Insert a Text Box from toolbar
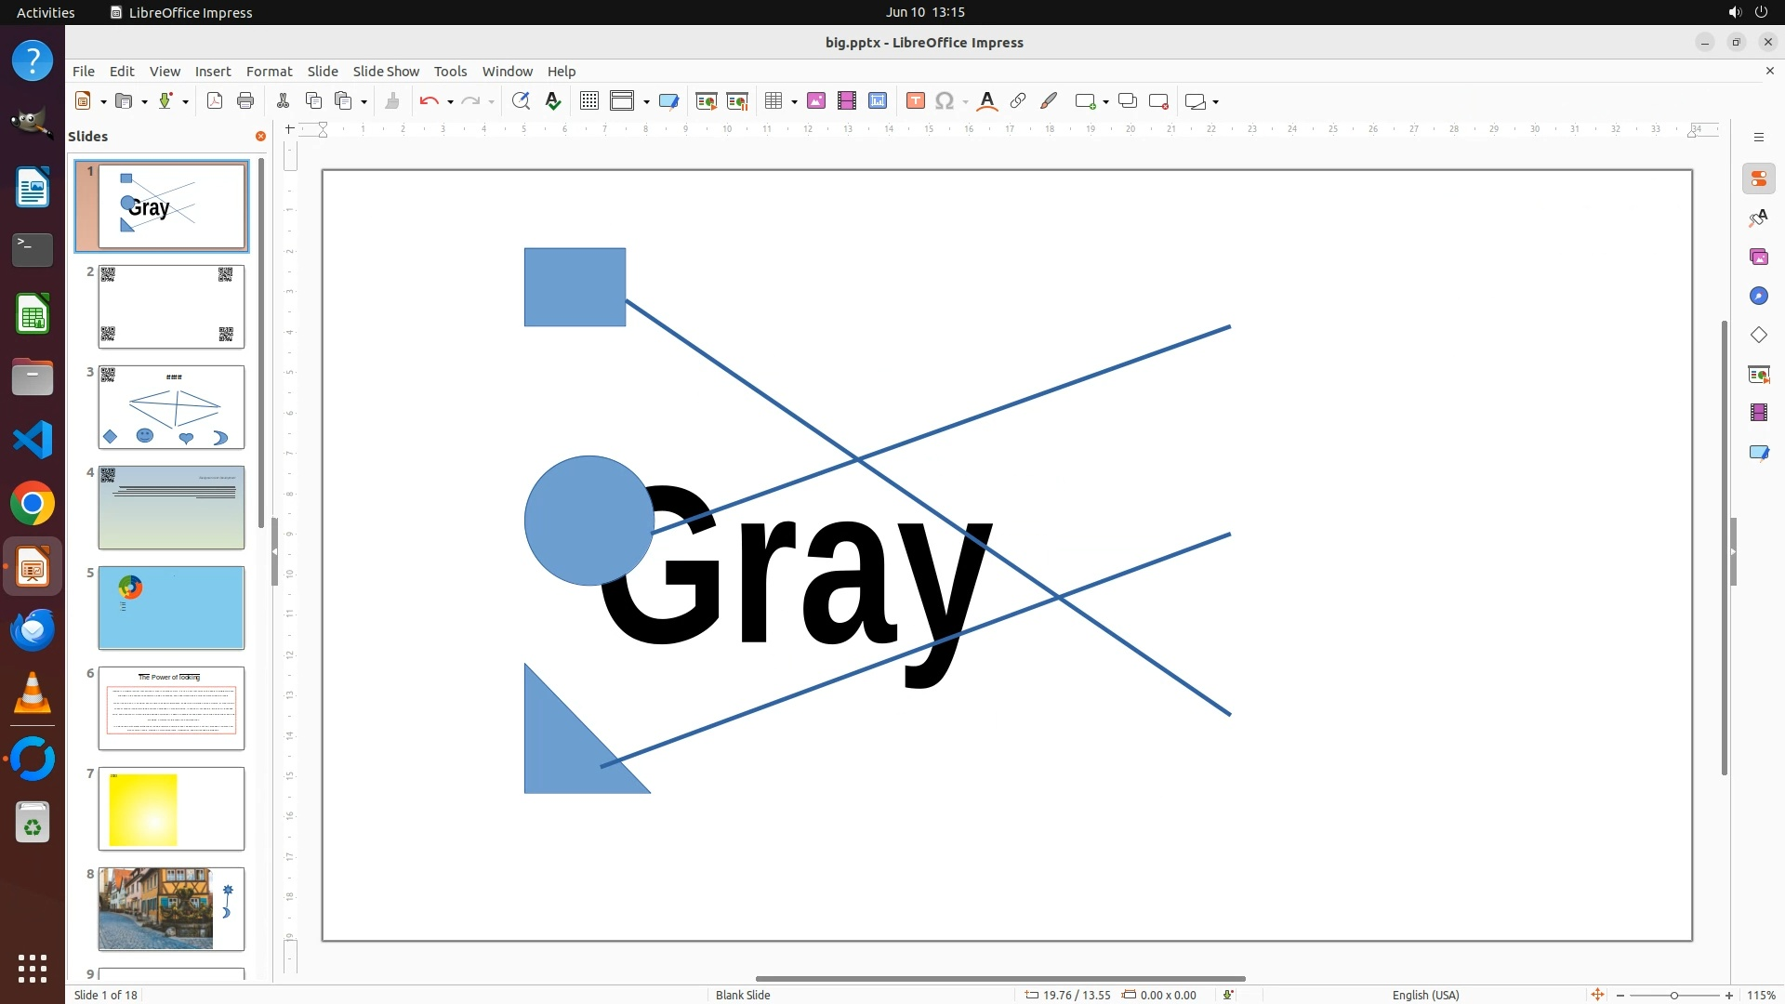 point(915,101)
